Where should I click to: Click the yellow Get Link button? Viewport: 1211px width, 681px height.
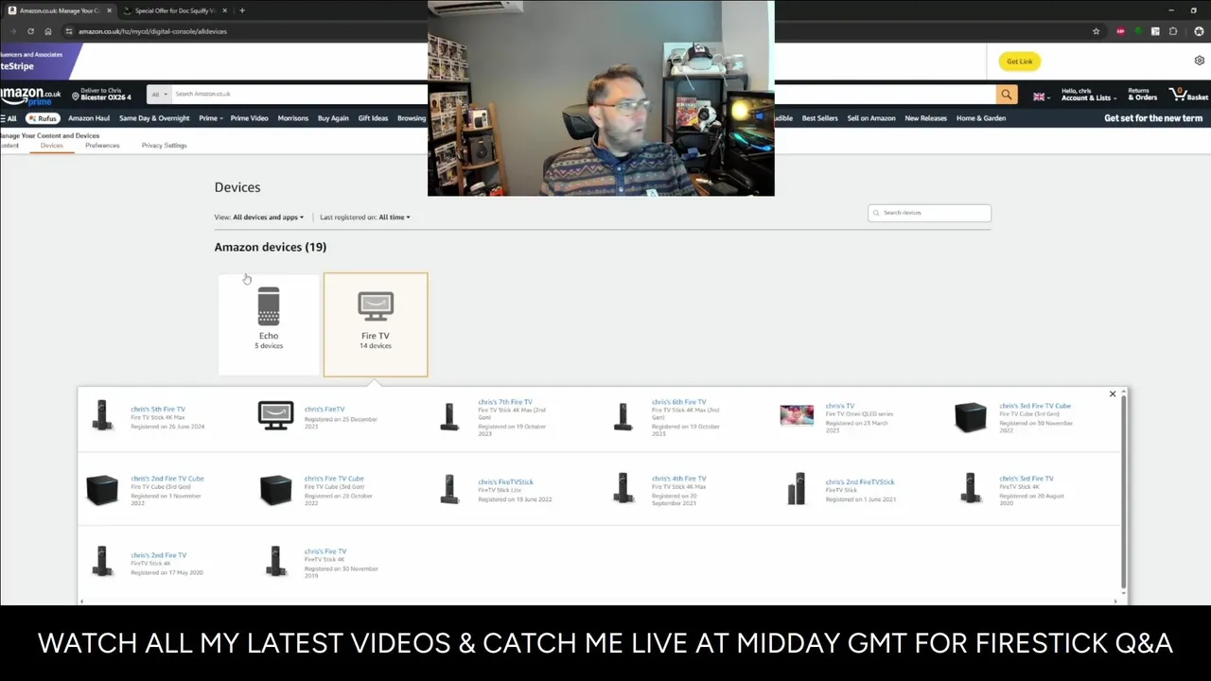click(x=1019, y=61)
